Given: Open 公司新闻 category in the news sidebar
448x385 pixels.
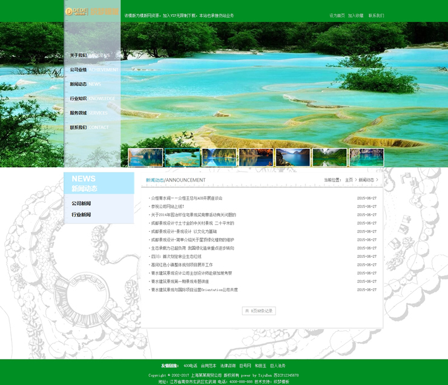Looking at the screenshot, I should pyautogui.click(x=81, y=203).
